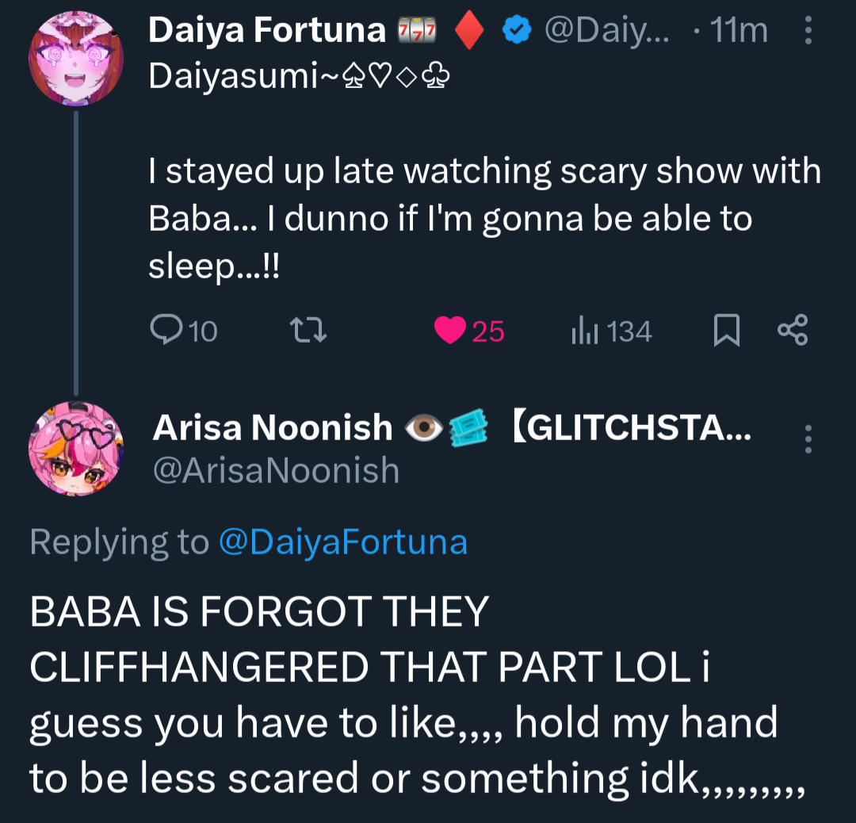Tap the eye emoji by Arisa's name

click(x=422, y=428)
